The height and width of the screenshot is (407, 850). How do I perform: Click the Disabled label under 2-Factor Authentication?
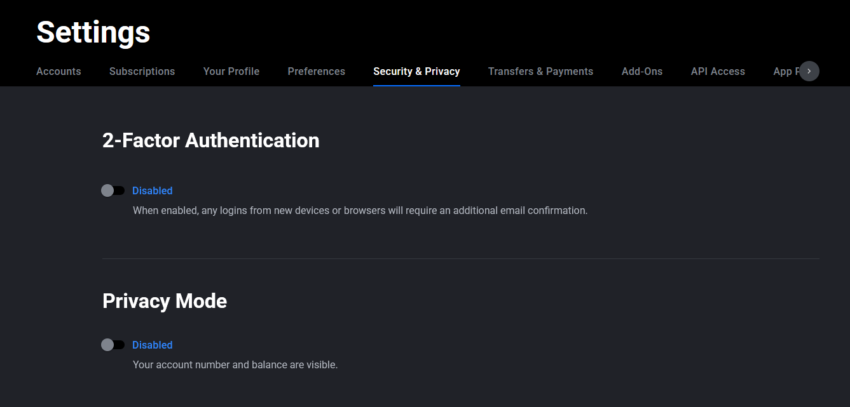tap(153, 190)
